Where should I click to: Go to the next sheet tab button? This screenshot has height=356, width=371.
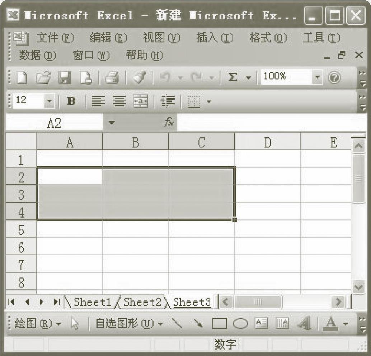tap(41, 302)
